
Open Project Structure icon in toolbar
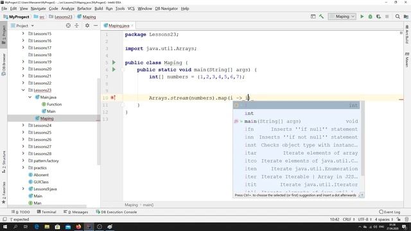pos(406,17)
